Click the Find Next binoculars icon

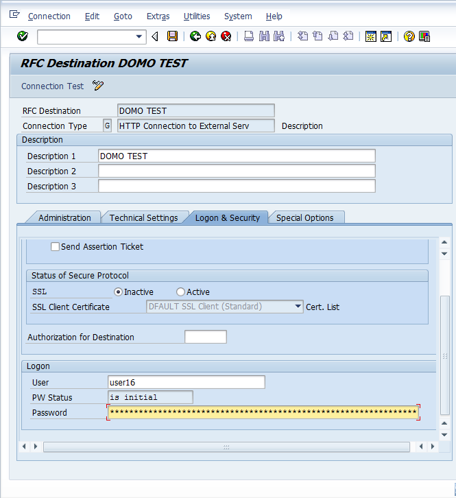point(279,36)
